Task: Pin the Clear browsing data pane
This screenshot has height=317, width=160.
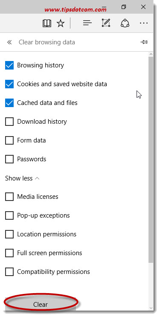Action: tap(144, 42)
